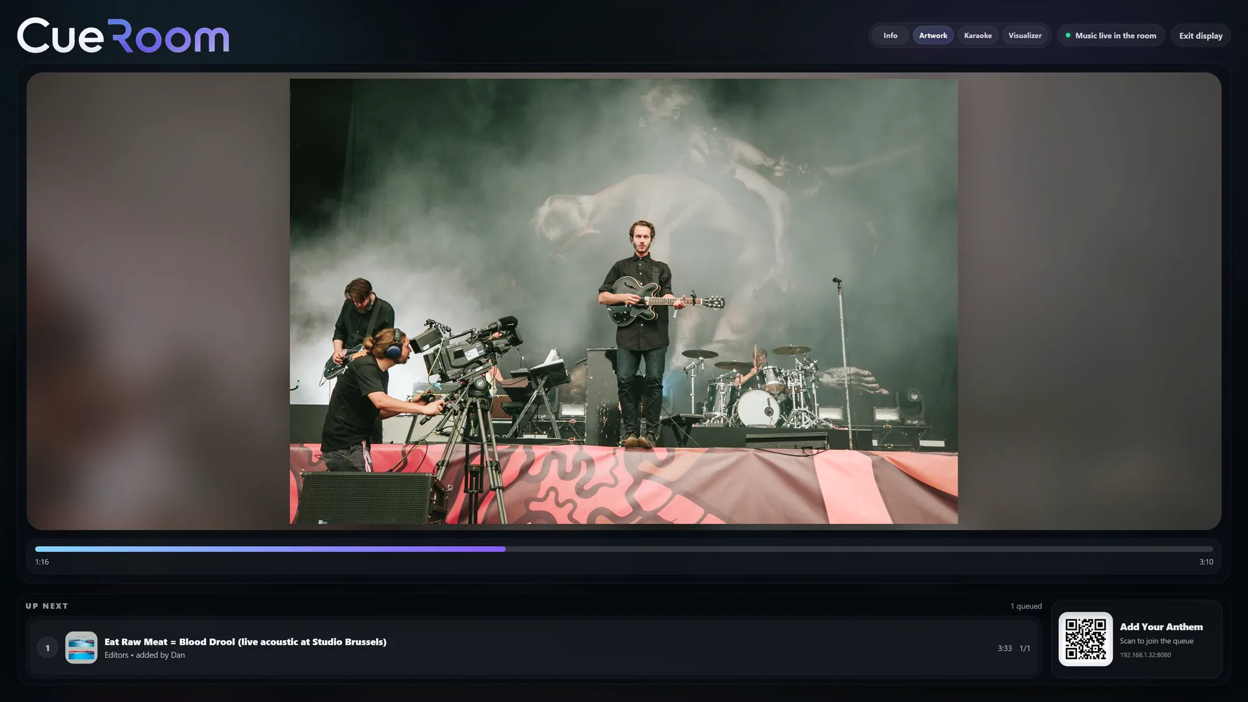The width and height of the screenshot is (1248, 702).
Task: Exit display mode
Action: coord(1201,36)
